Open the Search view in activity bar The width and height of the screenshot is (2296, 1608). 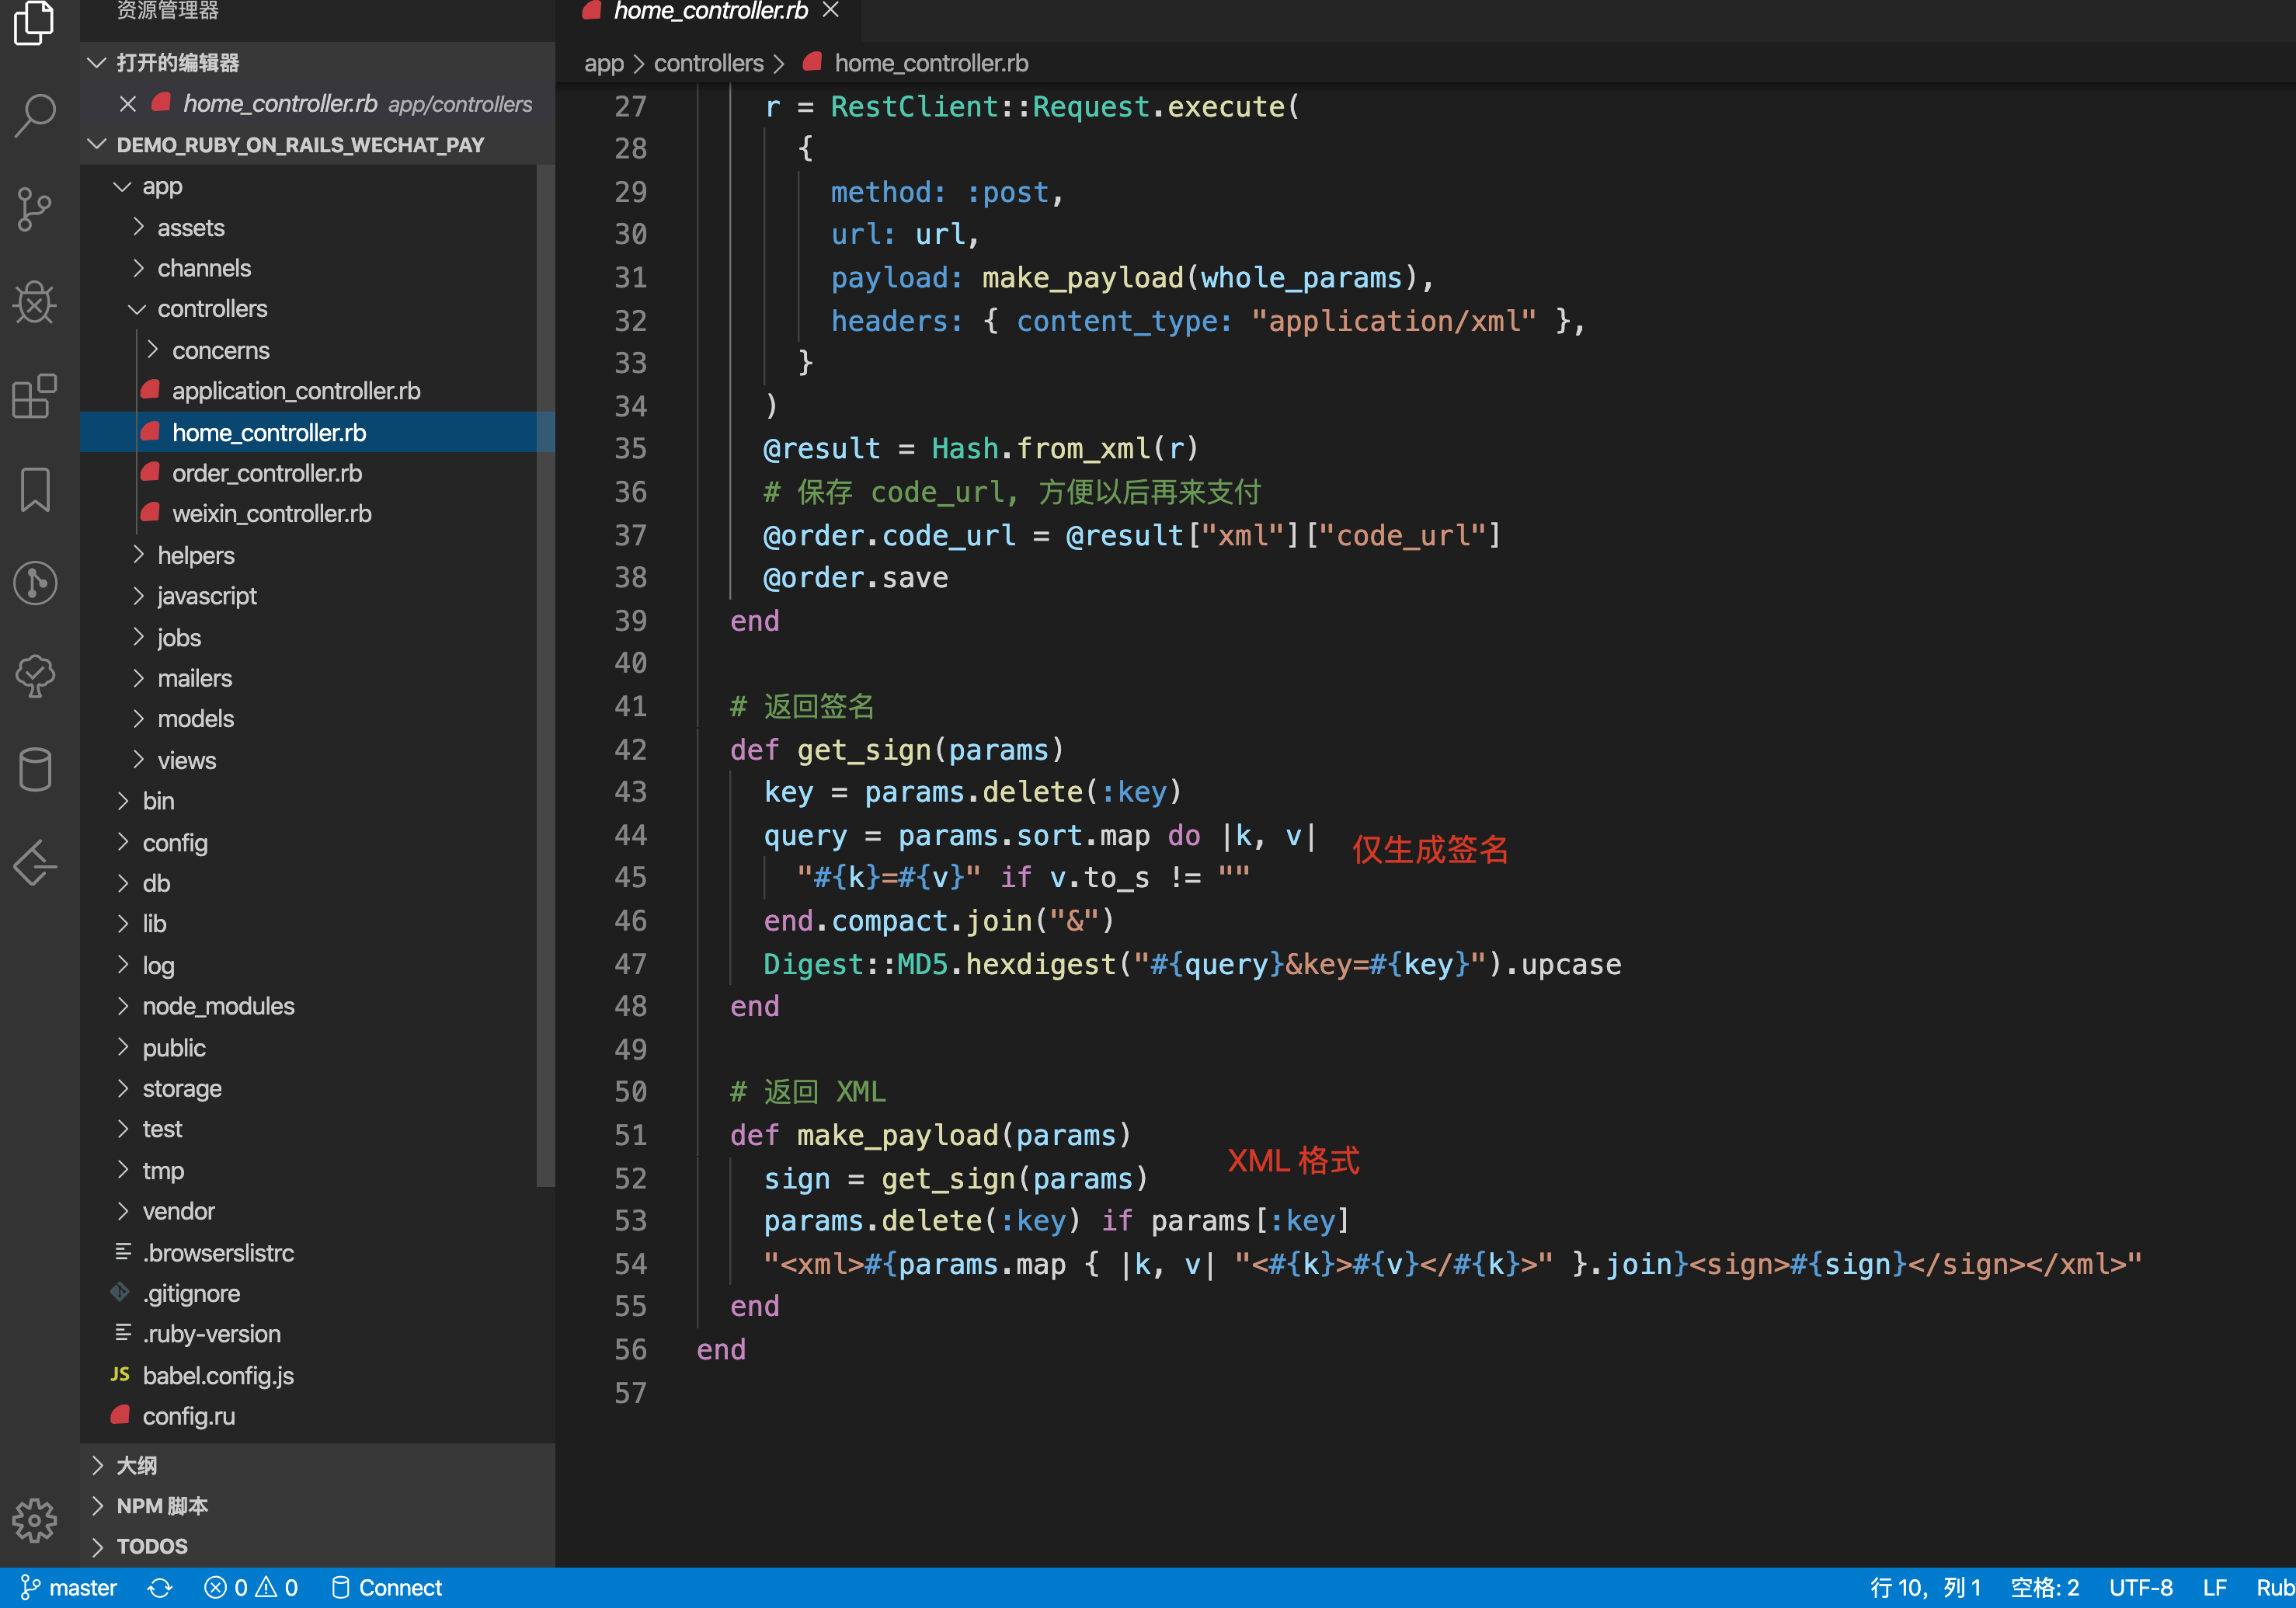[36, 115]
